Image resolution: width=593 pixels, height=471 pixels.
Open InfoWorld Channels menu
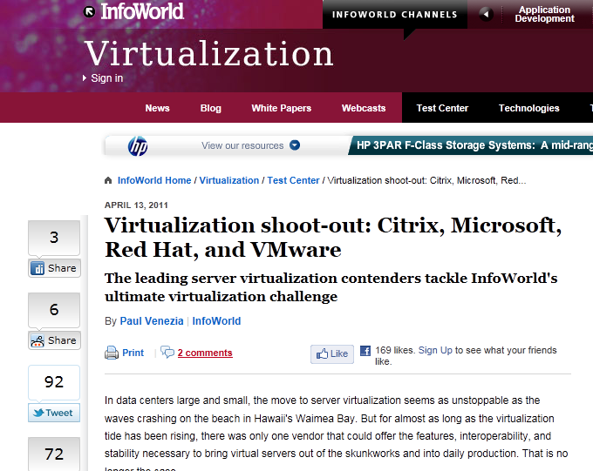click(395, 14)
